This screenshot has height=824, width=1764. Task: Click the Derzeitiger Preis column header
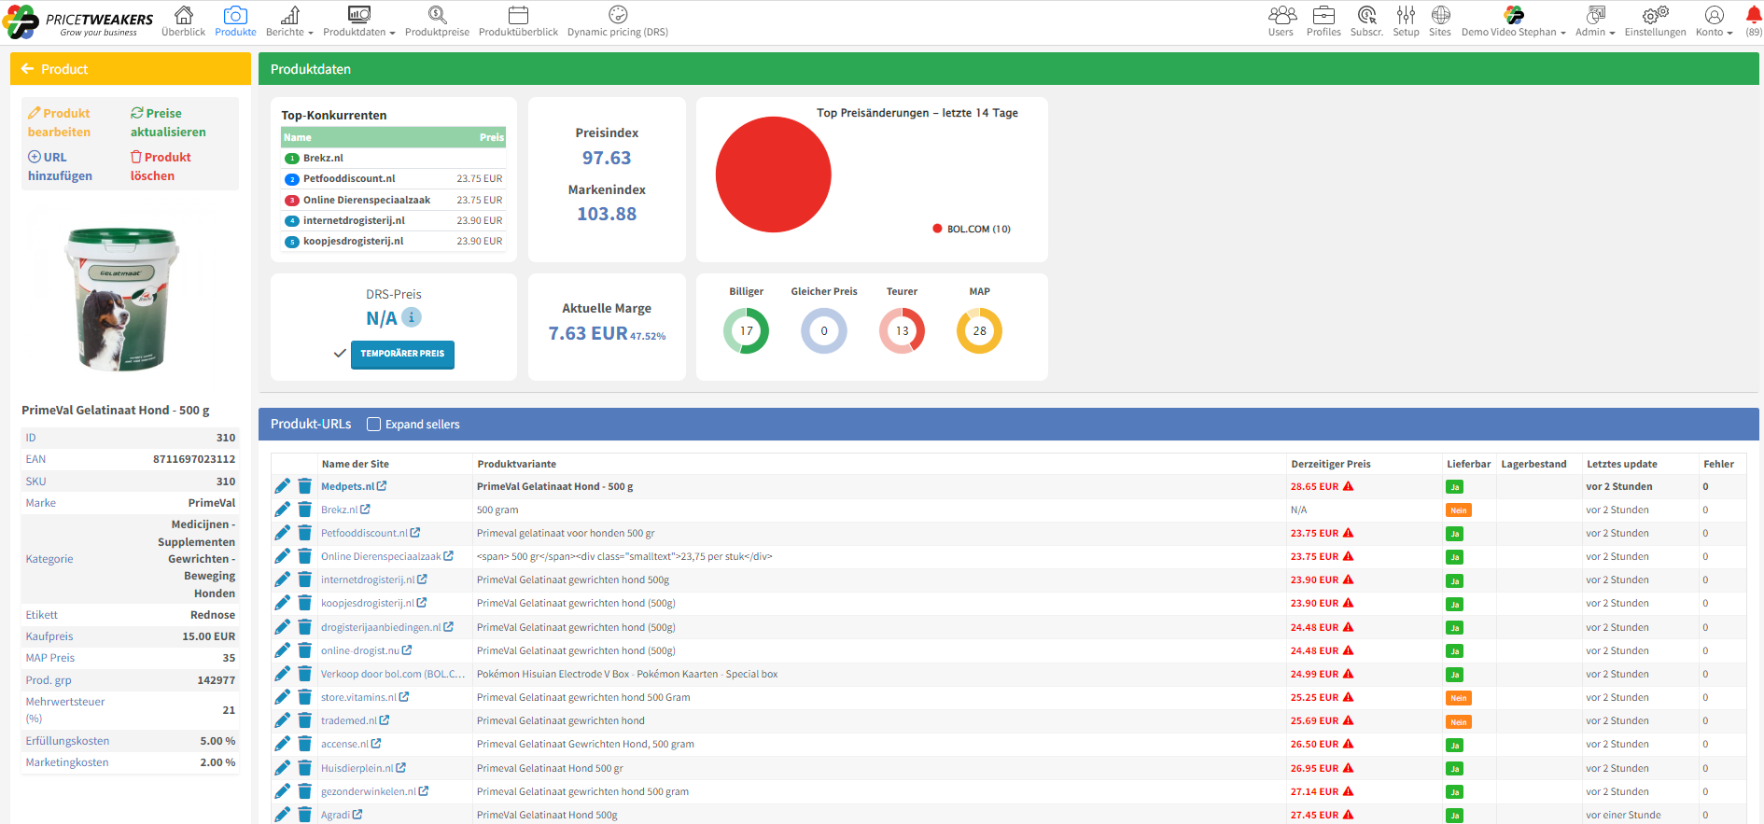click(1331, 464)
